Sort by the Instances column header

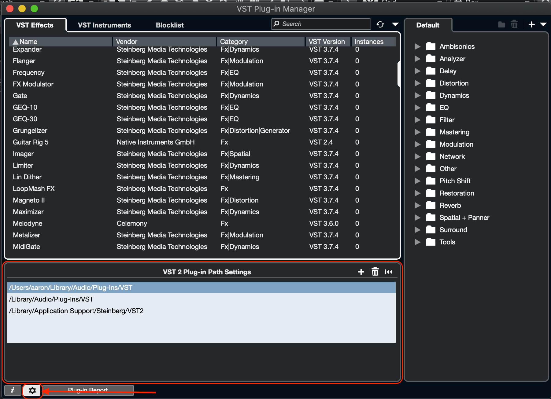[x=374, y=42]
